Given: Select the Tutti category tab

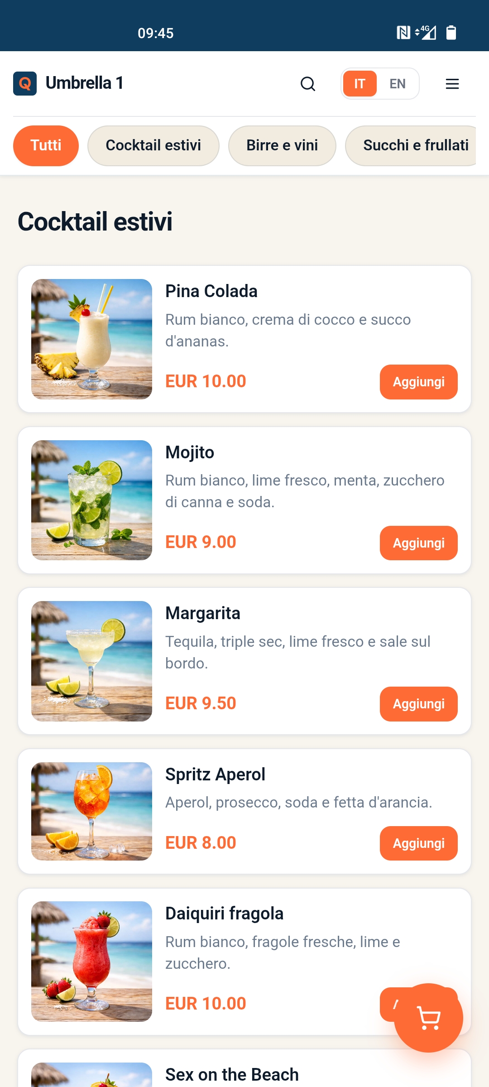Looking at the screenshot, I should click(x=46, y=145).
